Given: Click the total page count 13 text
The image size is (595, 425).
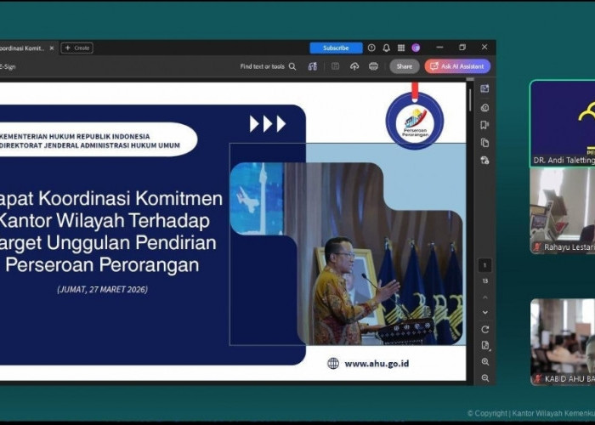Looking at the screenshot, I should tap(485, 281).
